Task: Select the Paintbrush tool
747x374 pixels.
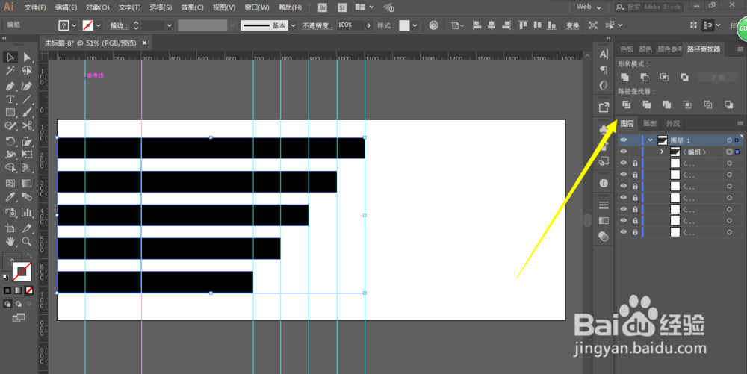Action: [27, 113]
